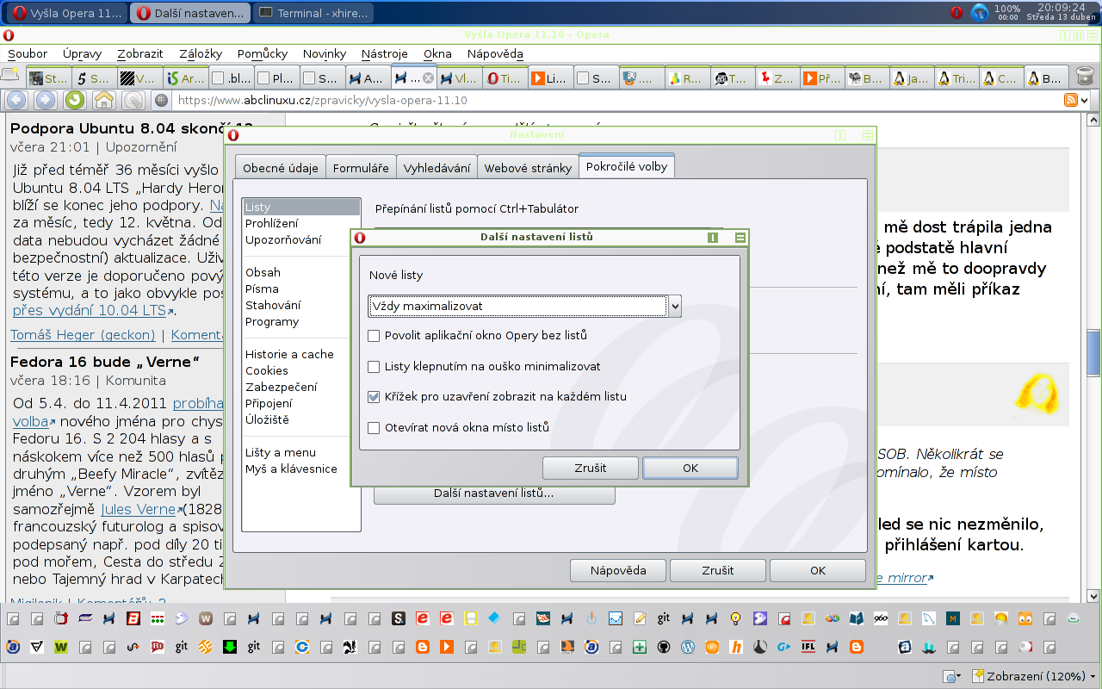This screenshot has width=1102, height=689.
Task: Click the Další nastavení listů... button
Action: point(494,494)
